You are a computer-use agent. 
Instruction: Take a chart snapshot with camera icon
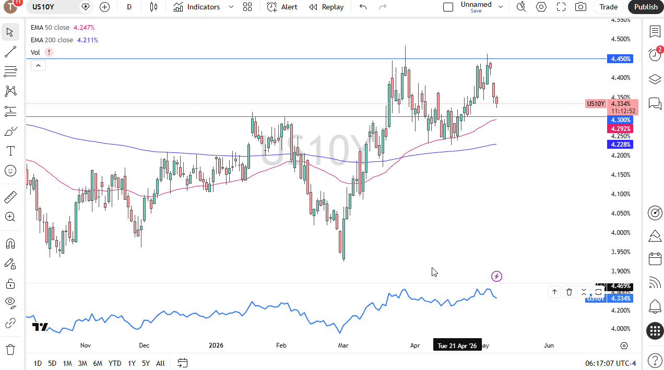(x=580, y=7)
